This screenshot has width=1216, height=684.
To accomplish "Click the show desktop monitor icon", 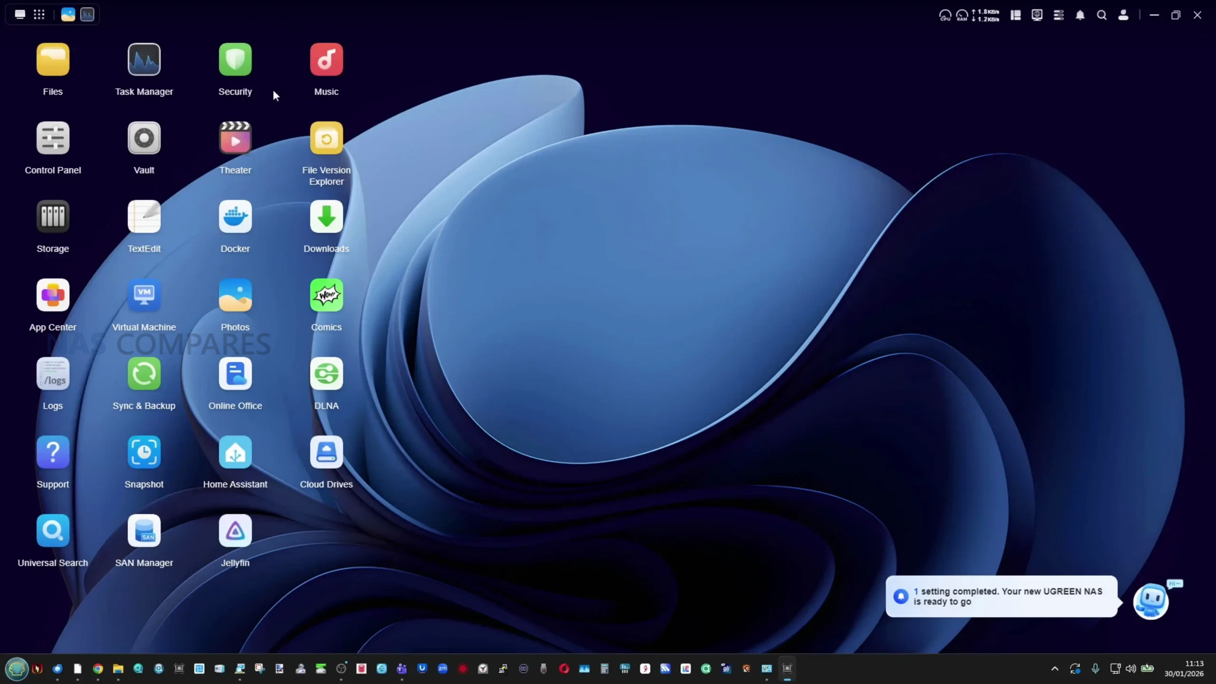I will point(19,15).
